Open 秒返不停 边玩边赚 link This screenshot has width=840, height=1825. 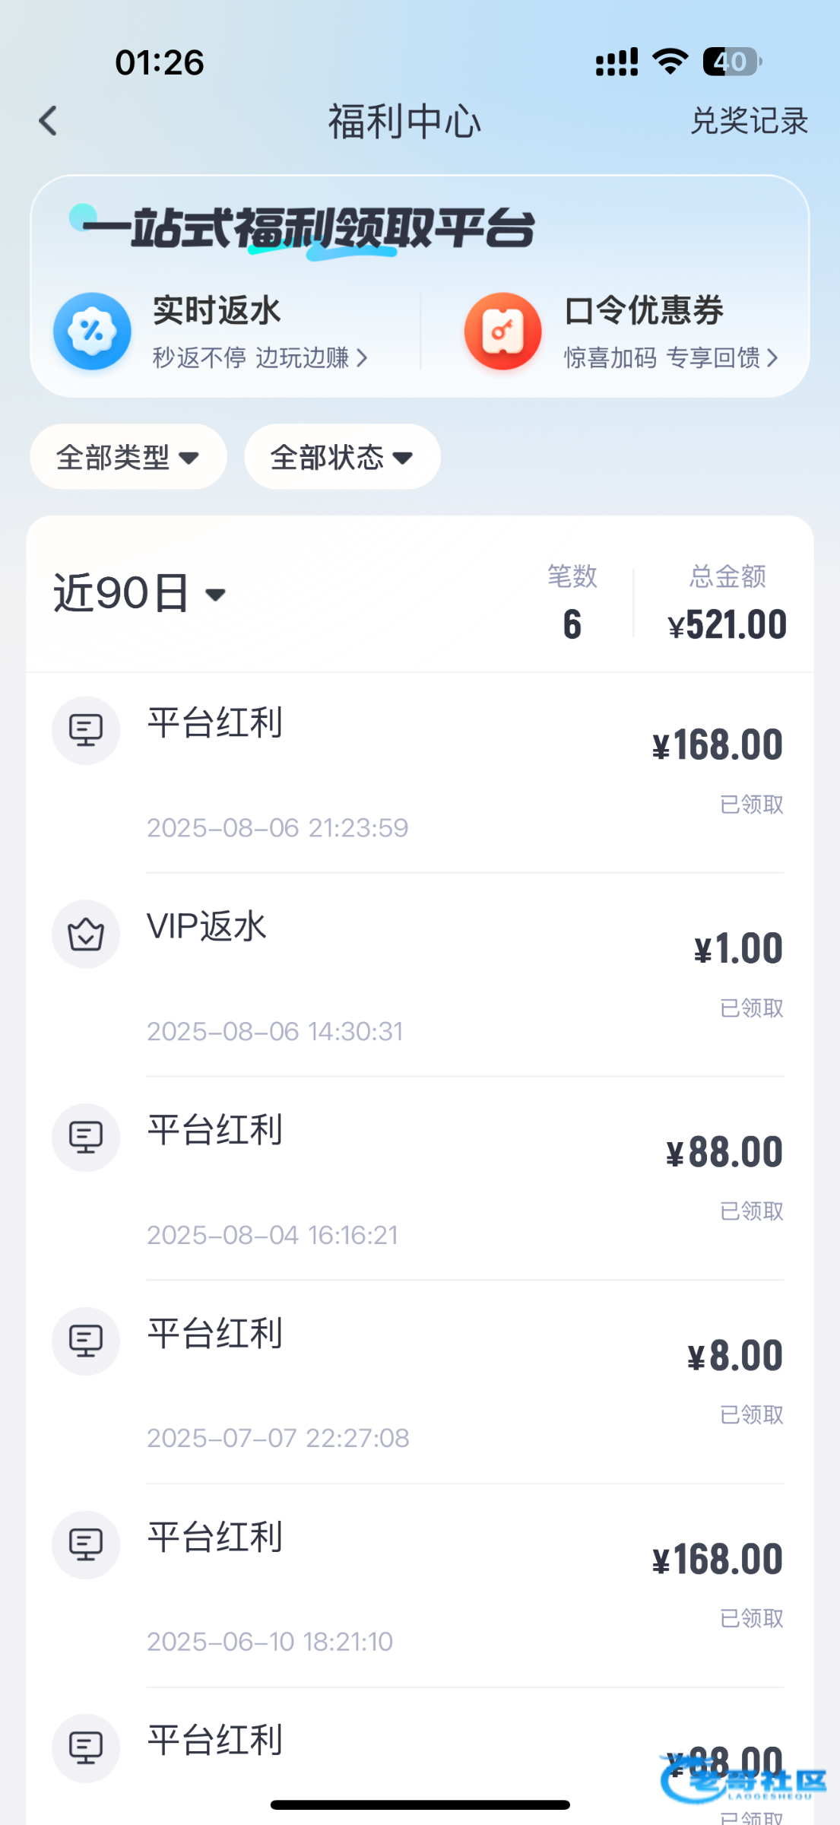pyautogui.click(x=260, y=357)
